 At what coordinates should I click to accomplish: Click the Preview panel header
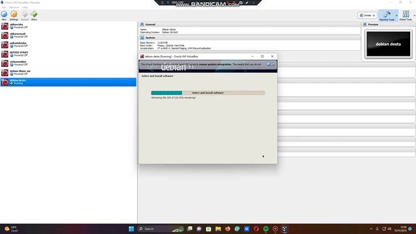click(389, 25)
